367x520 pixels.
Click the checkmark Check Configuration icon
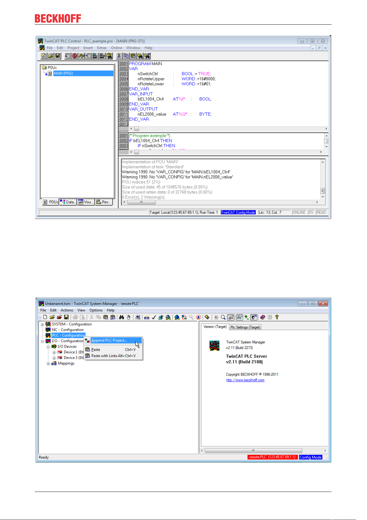coord(154,317)
